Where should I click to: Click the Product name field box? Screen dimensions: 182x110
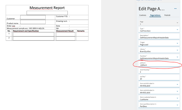33,22
